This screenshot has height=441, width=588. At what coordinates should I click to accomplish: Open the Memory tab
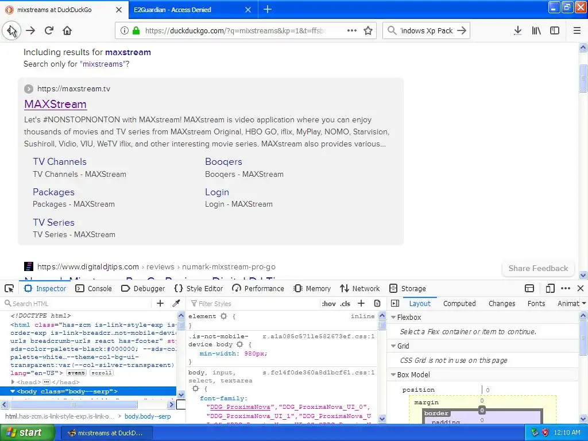(x=312, y=288)
